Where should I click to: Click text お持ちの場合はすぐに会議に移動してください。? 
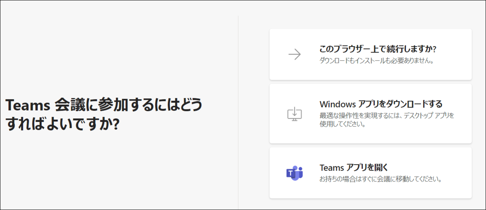click(x=380, y=178)
